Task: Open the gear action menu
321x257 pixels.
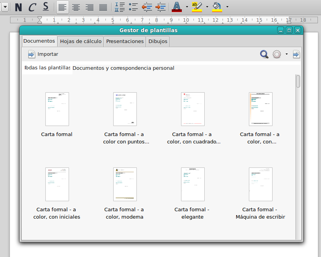Action: coord(276,54)
